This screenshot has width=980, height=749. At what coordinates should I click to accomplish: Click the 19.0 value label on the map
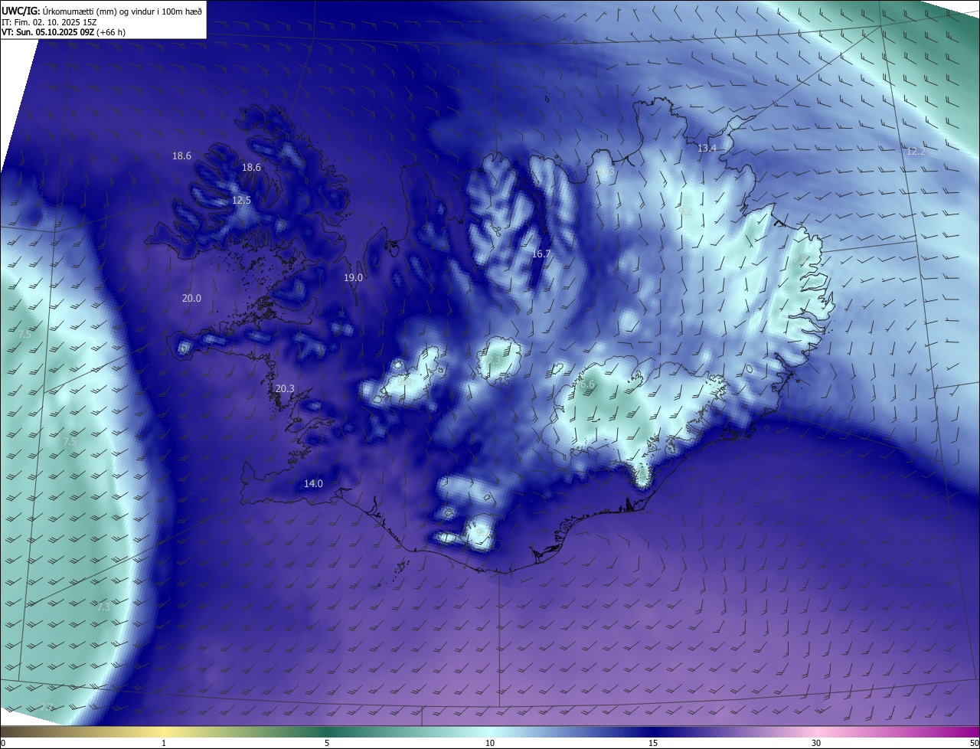[x=353, y=278]
